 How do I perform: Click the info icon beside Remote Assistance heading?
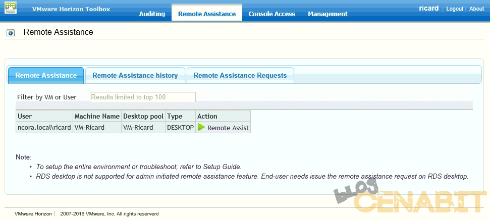pos(11,33)
